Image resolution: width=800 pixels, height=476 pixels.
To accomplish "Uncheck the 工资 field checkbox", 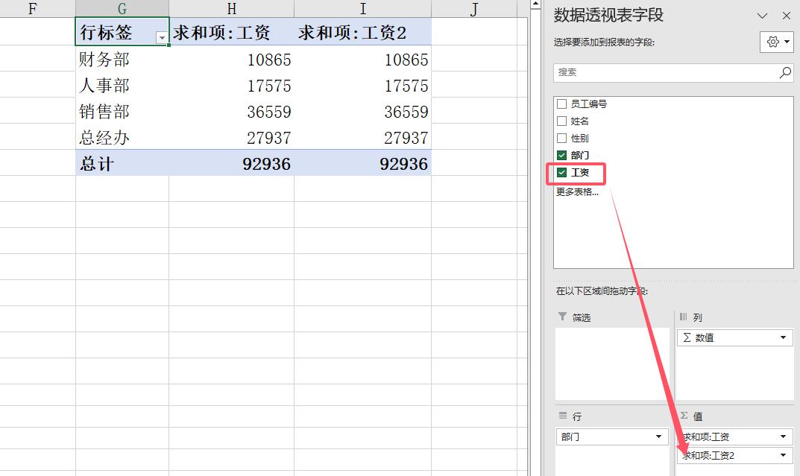I will click(561, 173).
